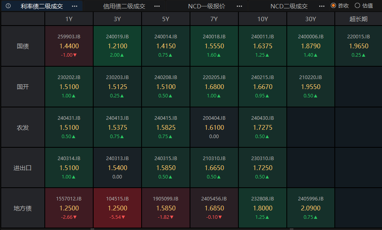Open the NCD二级成交 tab
Screen dimensions: 382x230
[x=289, y=6]
